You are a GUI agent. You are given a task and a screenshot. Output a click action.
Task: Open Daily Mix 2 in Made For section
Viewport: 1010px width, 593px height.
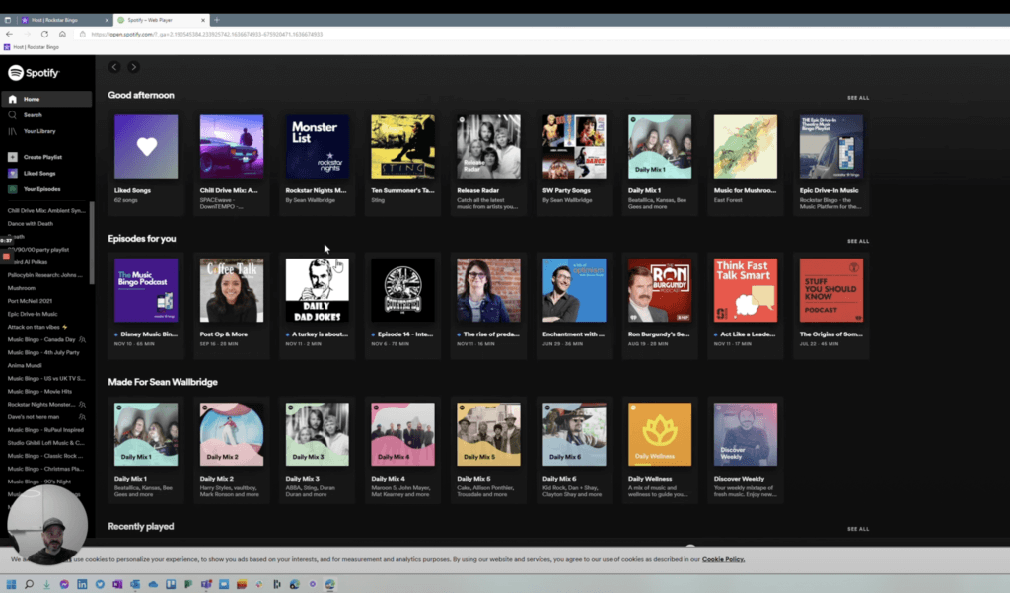coord(231,450)
